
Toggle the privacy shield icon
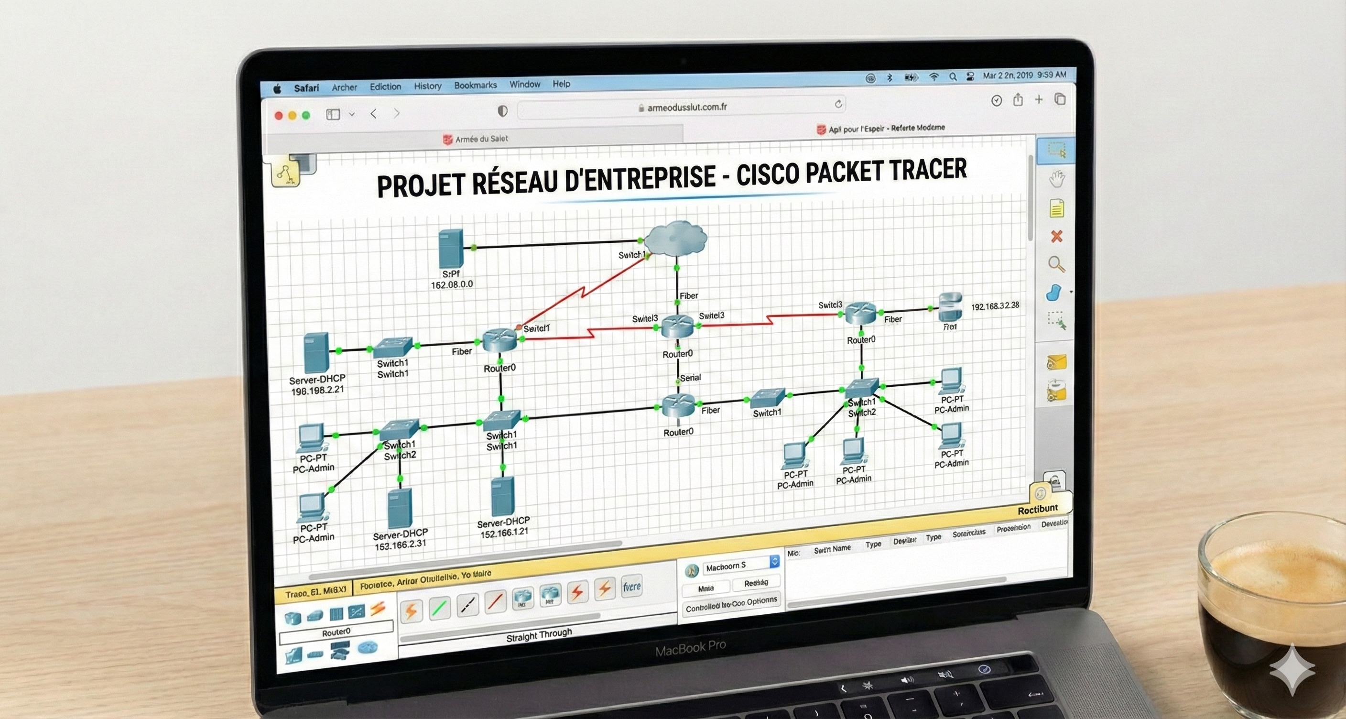click(x=502, y=111)
